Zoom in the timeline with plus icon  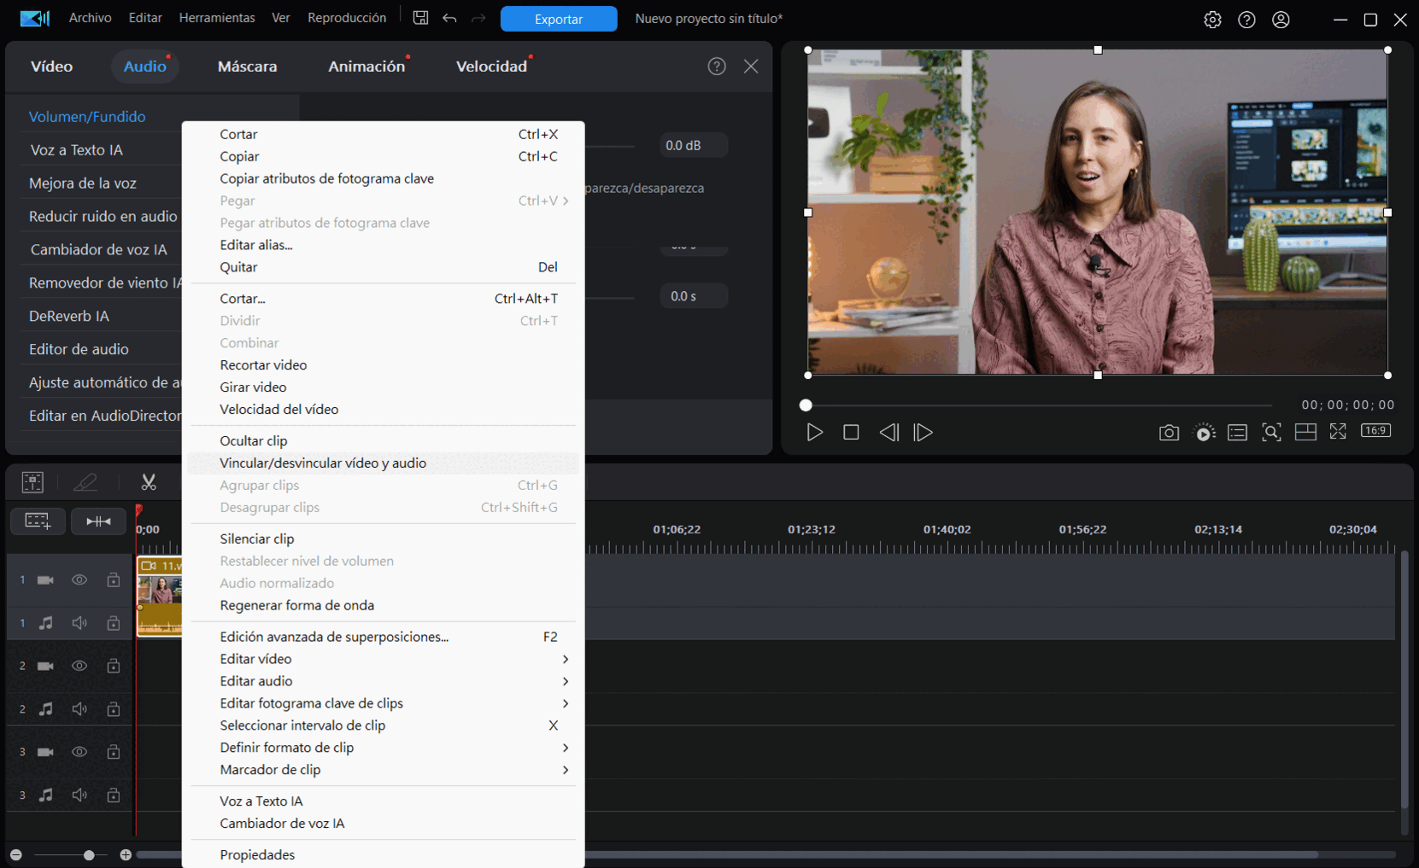pyautogui.click(x=126, y=854)
